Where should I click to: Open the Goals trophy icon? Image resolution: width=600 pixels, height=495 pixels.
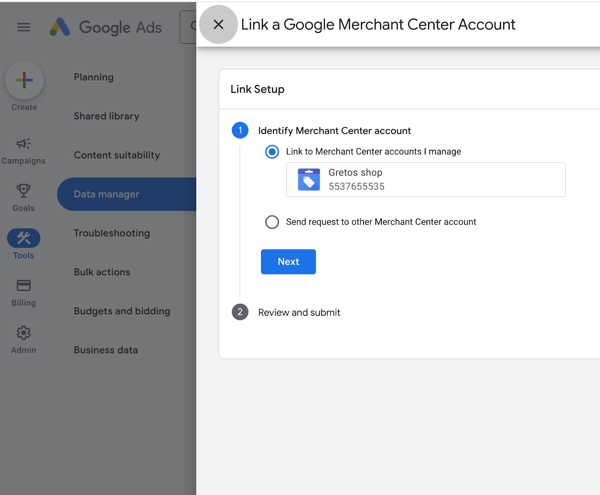24,191
